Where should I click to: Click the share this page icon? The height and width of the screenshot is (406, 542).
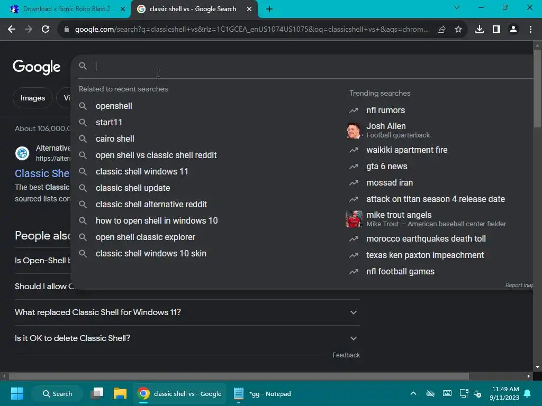point(441,30)
